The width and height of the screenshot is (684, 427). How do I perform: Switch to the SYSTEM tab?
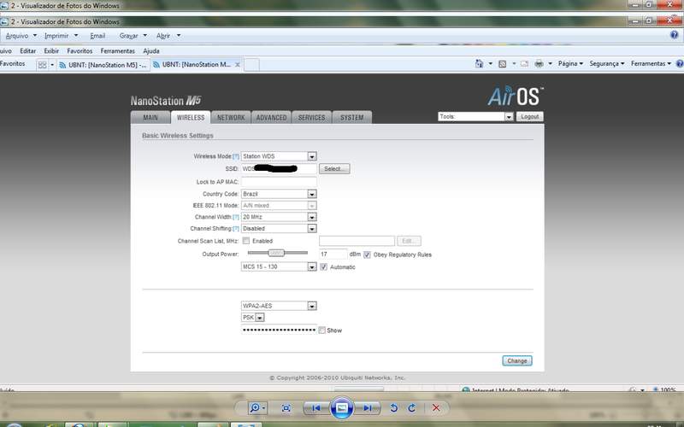coord(352,118)
